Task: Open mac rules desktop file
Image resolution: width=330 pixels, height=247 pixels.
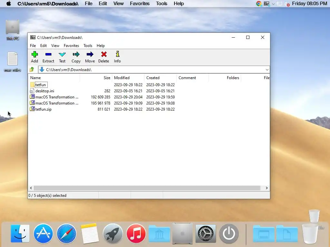Action: [13, 62]
